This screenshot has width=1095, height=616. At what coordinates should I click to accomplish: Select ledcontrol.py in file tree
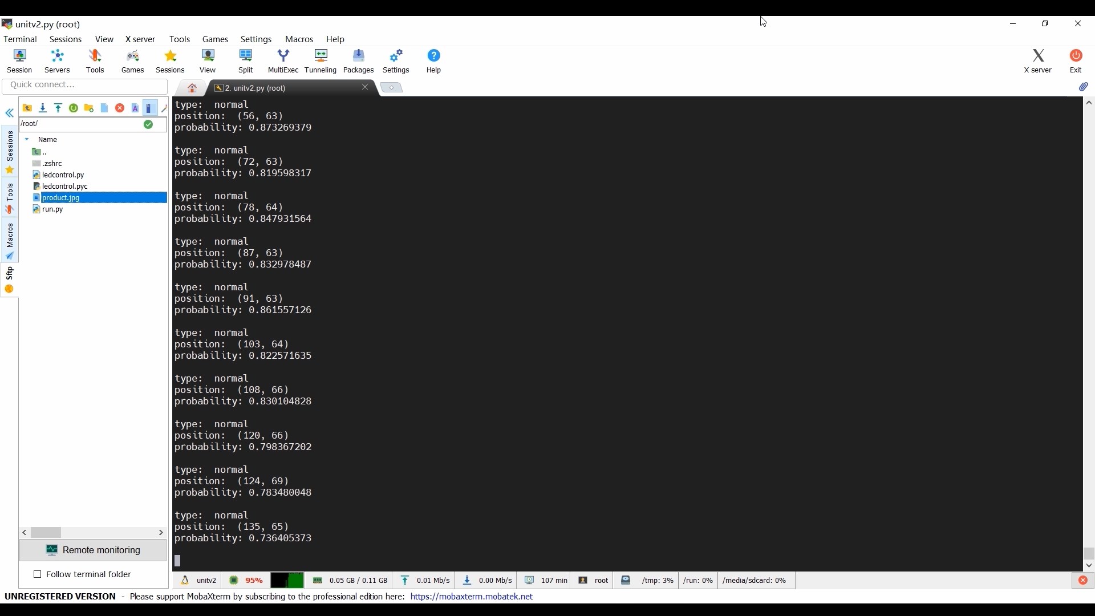pos(62,175)
